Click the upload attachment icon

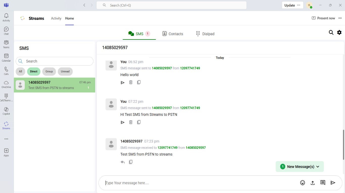[x=313, y=183]
